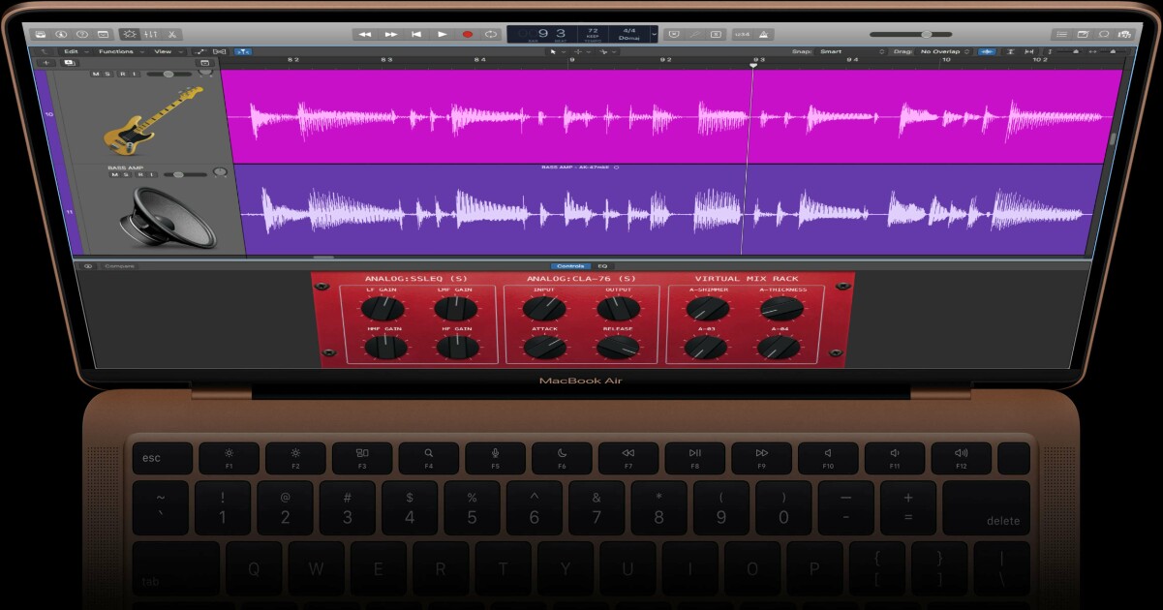The height and width of the screenshot is (610, 1163).
Task: Click the Tuner button in the control bar
Action: pos(694,34)
